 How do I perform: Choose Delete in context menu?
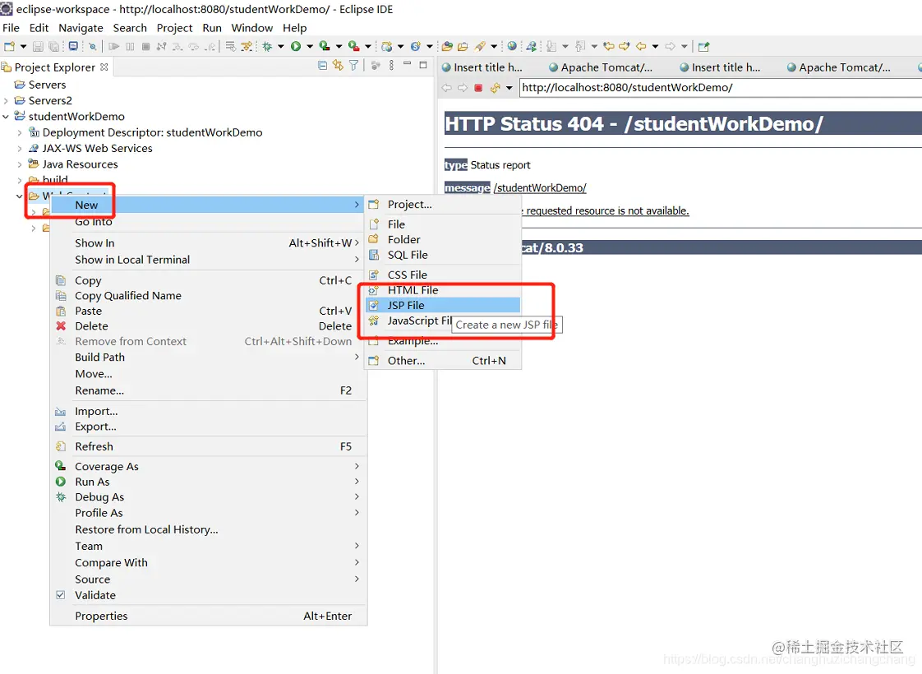tap(209, 325)
